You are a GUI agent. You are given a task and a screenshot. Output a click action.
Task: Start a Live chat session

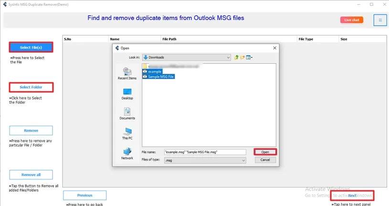click(x=352, y=20)
